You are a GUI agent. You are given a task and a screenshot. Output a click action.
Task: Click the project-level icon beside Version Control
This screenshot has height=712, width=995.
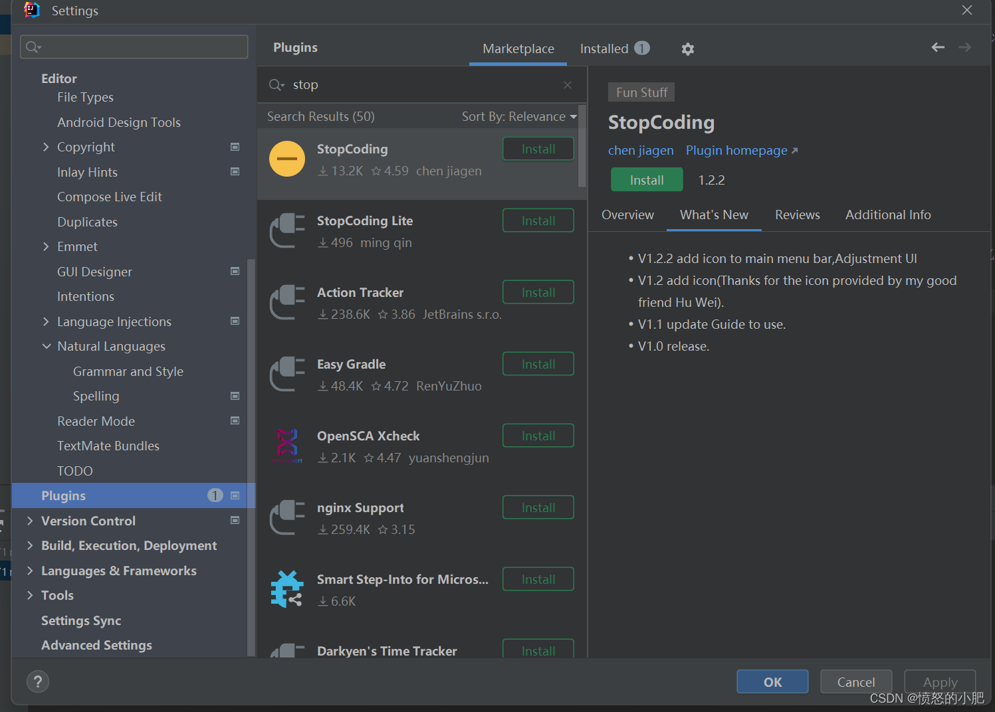[235, 520]
